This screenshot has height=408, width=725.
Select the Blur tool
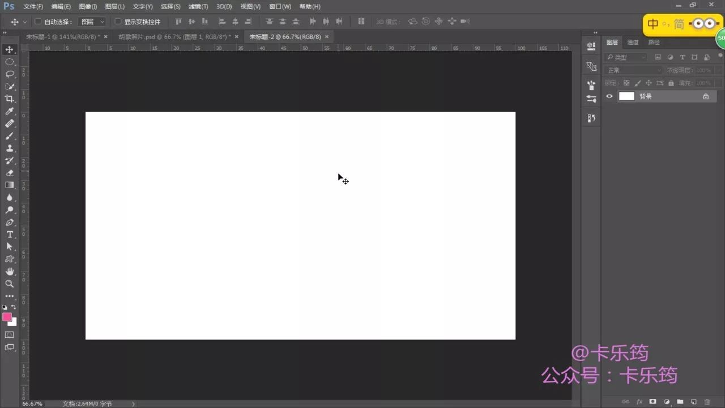point(10,197)
